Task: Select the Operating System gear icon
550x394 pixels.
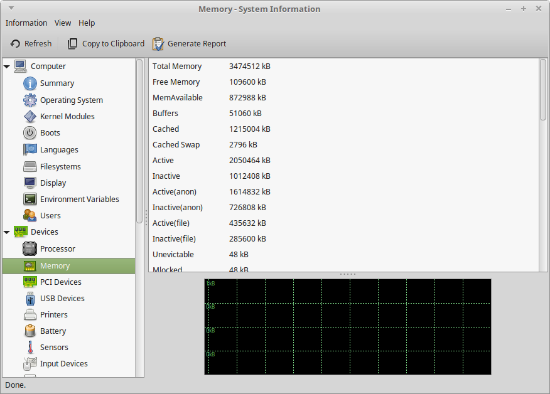Action: [30, 100]
